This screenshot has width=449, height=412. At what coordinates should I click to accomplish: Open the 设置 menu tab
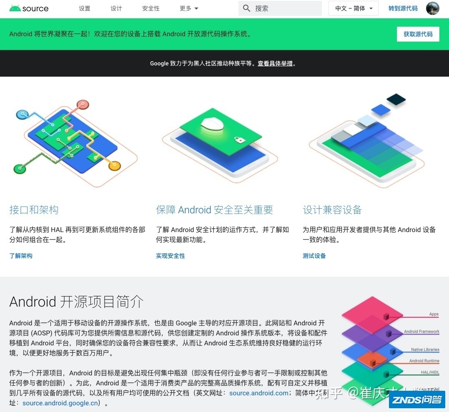click(85, 8)
